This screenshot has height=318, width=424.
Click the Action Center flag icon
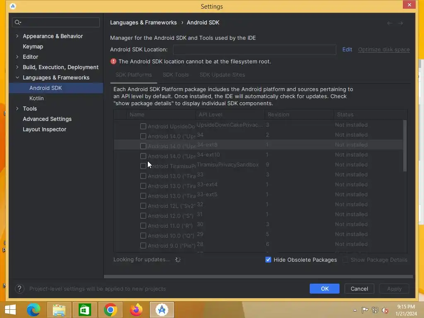[x=365, y=310]
